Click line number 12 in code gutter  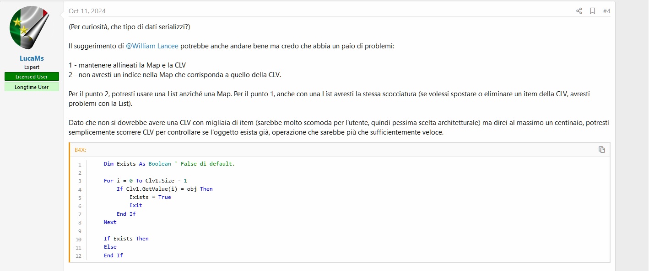[78, 256]
